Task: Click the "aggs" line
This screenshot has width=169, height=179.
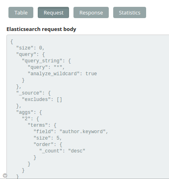Action: (x=29, y=112)
